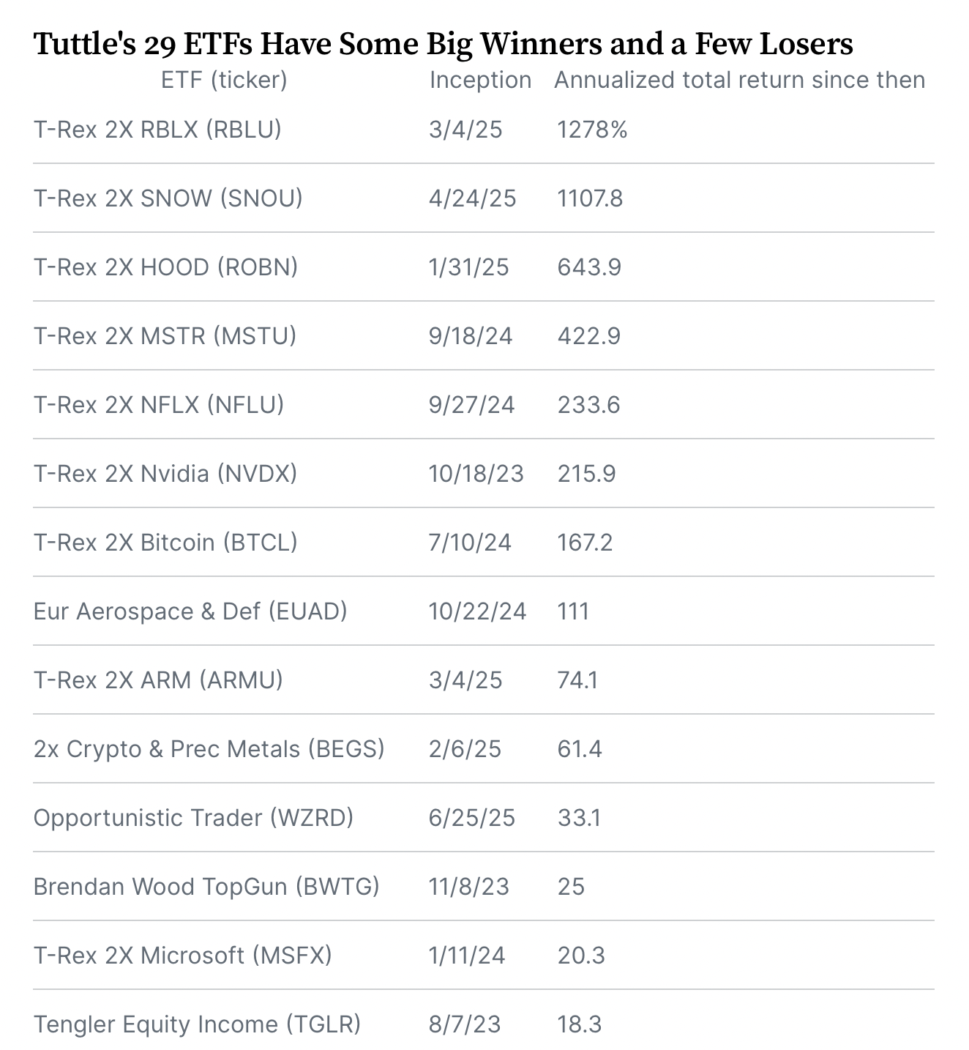Select T-Rex 2X Microsoft (MSFX) entry
Viewport: 969px width, 1050px height.
(182, 956)
